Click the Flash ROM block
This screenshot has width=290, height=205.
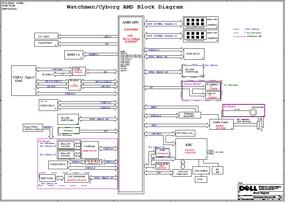pyautogui.click(x=163, y=166)
